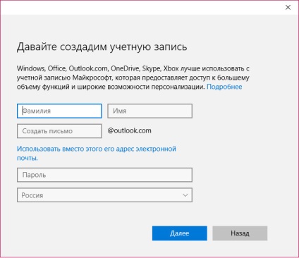Click the OneDrive word in description
This screenshot has width=299, height=258.
(126, 68)
